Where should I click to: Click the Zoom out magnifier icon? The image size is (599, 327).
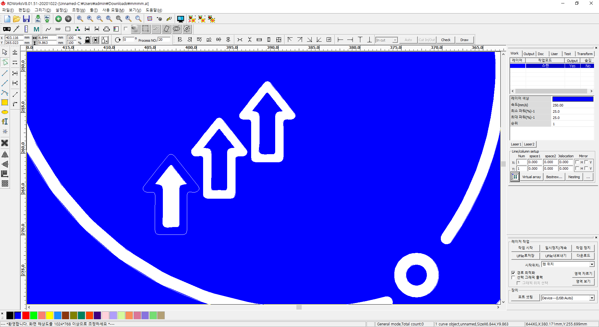click(100, 19)
